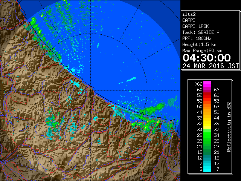Pick the orange 50–53 dBZ swatch
This screenshot has height=181, width=241.
click(x=207, y=107)
